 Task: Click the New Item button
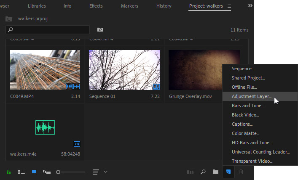coord(228,172)
